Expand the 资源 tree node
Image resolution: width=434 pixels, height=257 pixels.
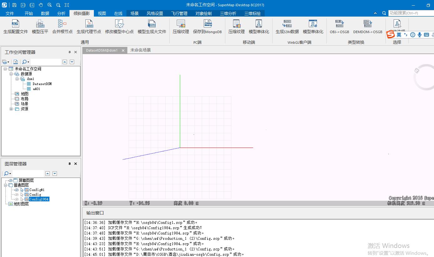(x=11, y=109)
